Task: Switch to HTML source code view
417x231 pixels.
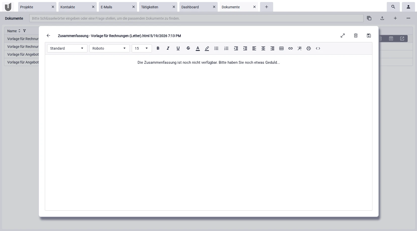Action: [318, 48]
